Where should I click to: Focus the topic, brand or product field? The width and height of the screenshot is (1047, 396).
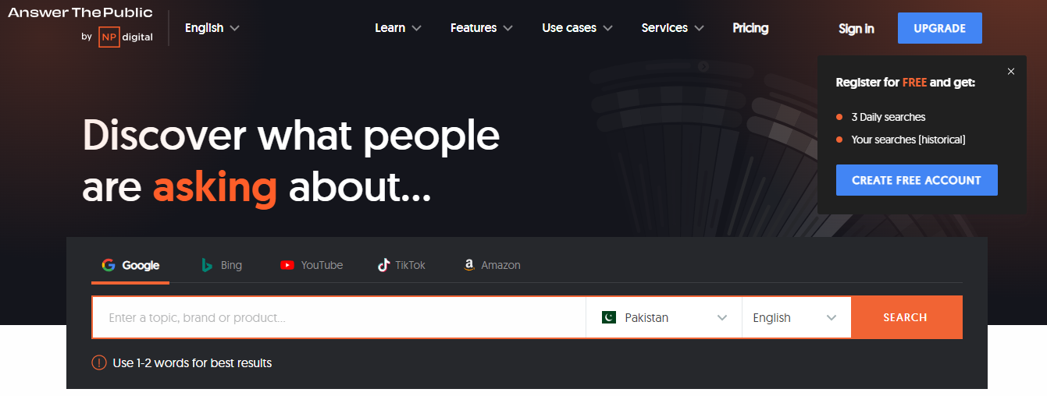(339, 317)
